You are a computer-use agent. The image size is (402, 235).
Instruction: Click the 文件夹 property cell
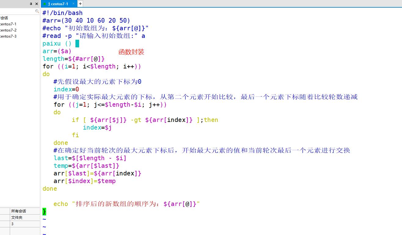25,217
